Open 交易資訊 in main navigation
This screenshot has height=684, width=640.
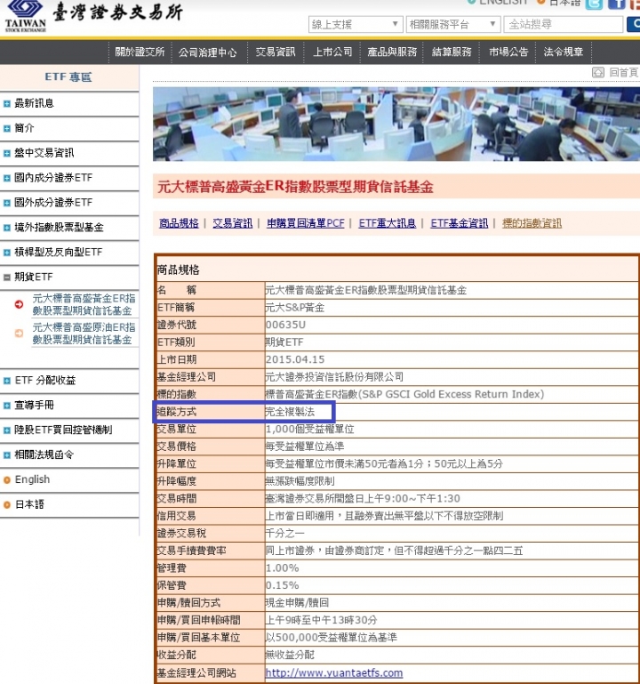click(x=276, y=52)
